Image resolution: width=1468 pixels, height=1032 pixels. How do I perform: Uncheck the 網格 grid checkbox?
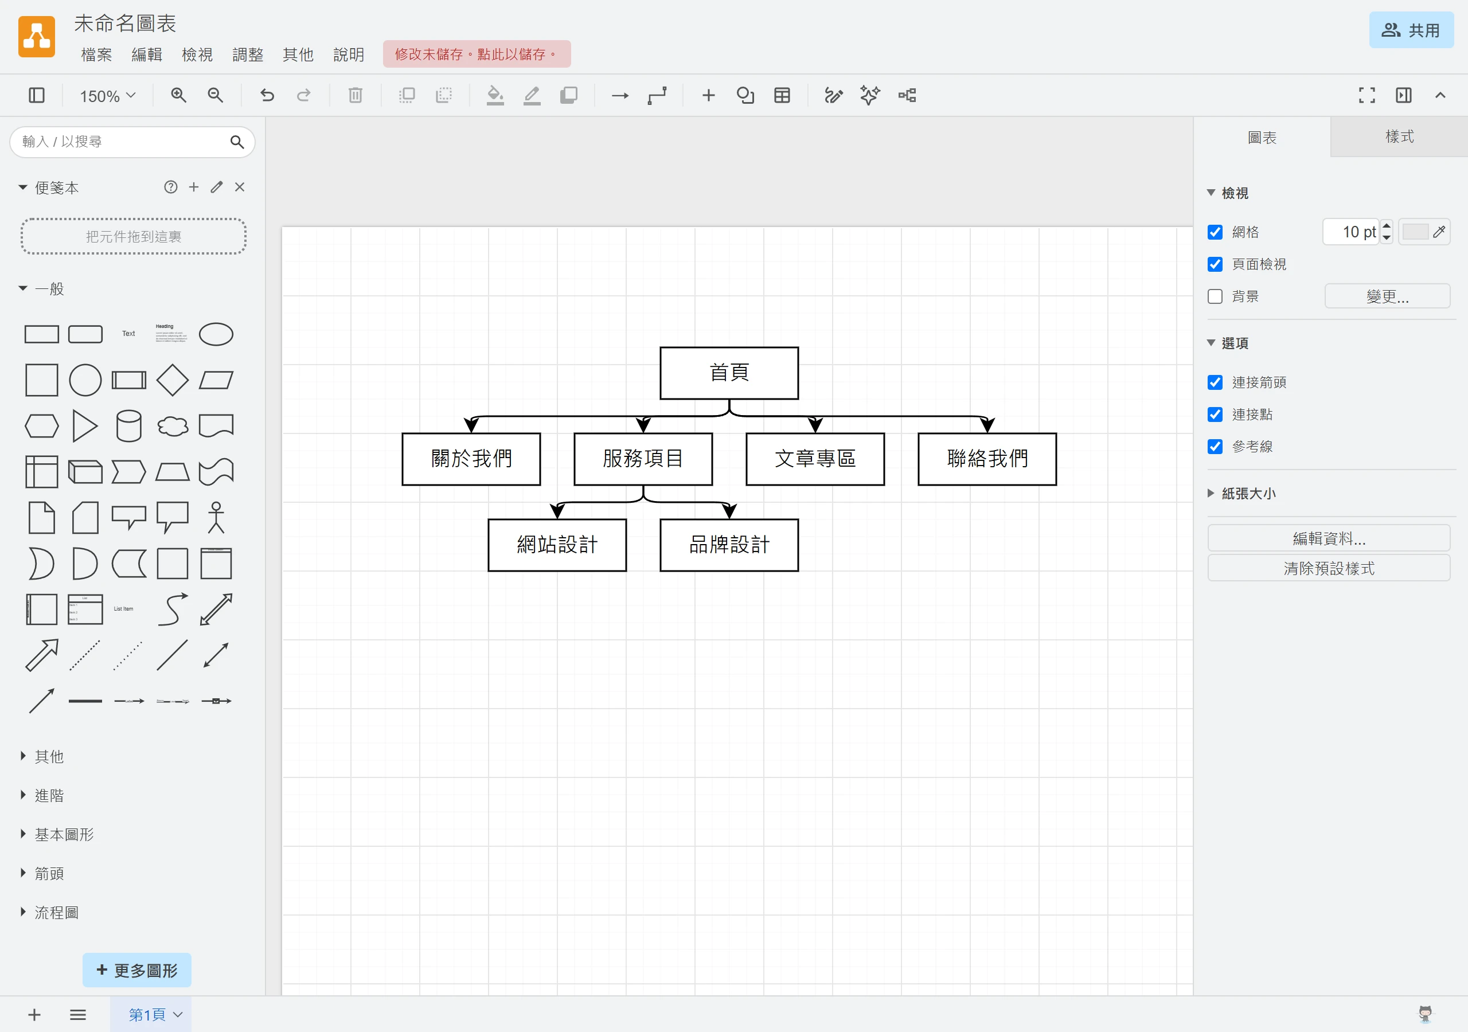(x=1215, y=232)
